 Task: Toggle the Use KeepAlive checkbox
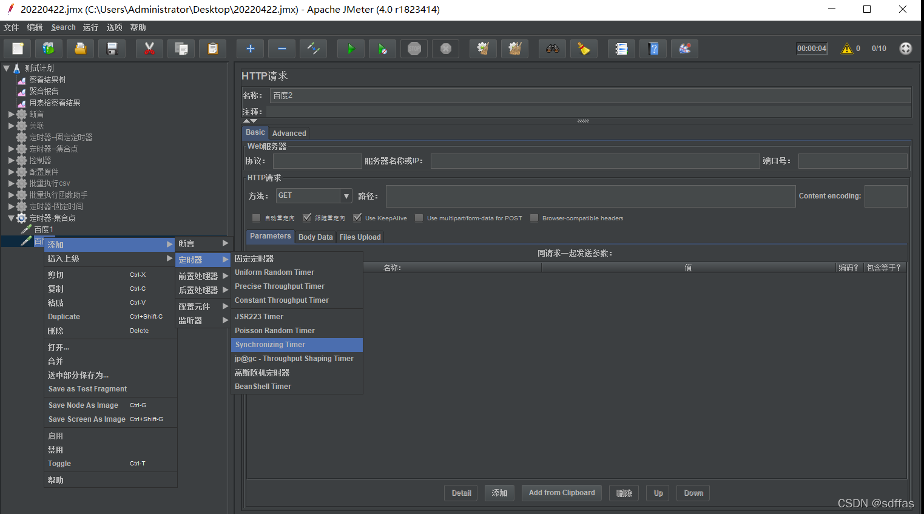point(357,218)
